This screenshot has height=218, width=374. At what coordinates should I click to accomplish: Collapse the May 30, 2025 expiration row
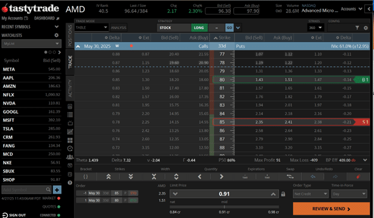pos(78,47)
